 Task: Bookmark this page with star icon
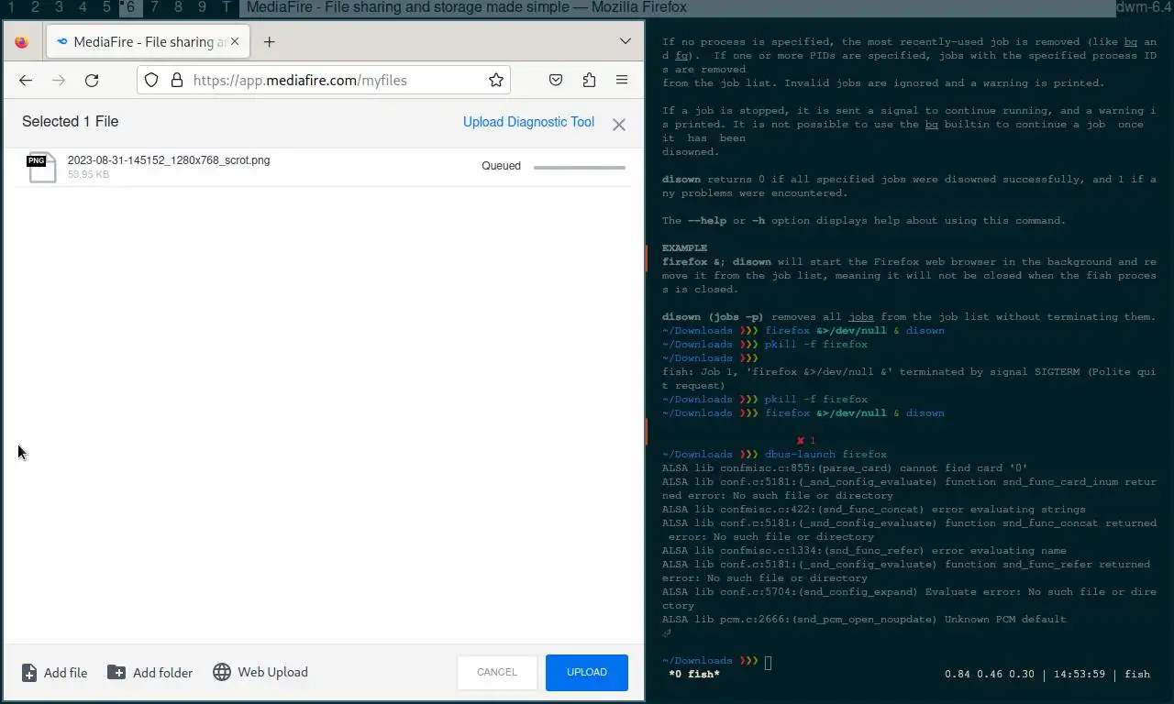[x=496, y=80]
